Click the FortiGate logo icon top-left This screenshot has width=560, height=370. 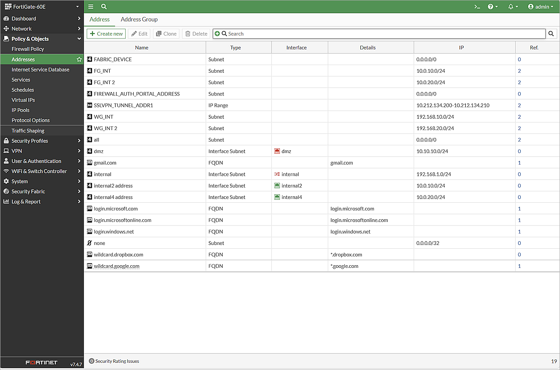[x=8, y=6]
